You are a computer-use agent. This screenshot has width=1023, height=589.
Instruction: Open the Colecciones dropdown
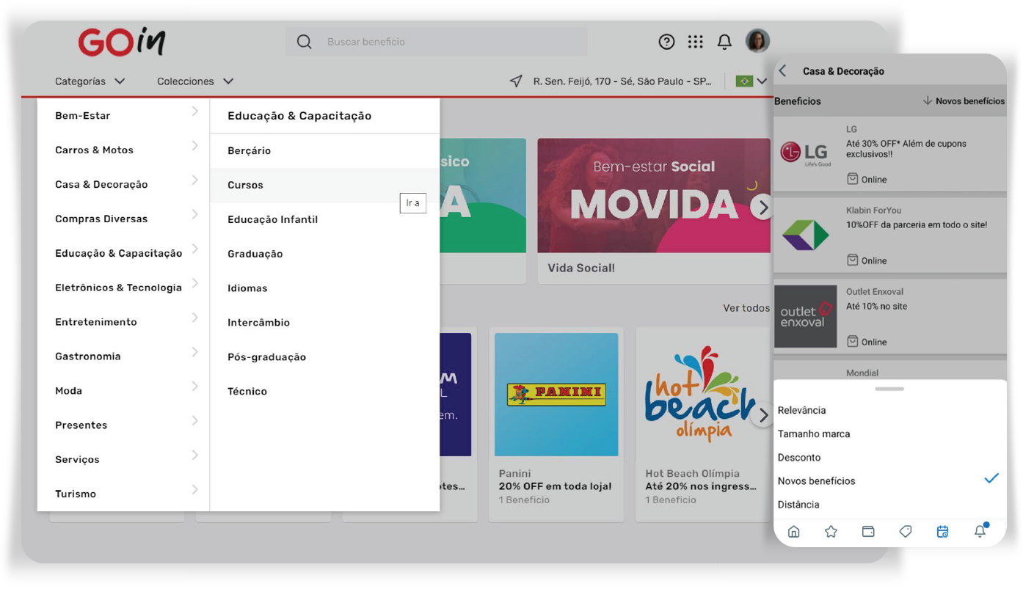tap(195, 81)
